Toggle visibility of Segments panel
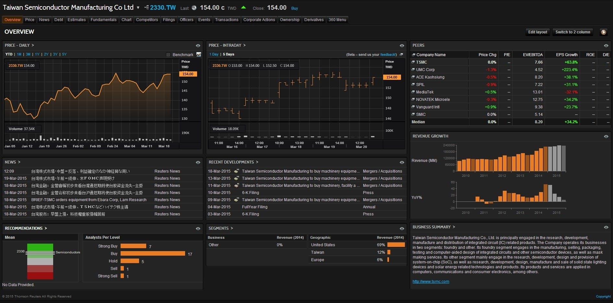Viewport: 613px width, 303px height. click(x=402, y=228)
